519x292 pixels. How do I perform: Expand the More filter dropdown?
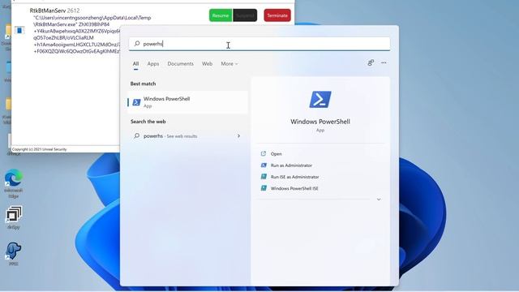[x=229, y=63]
